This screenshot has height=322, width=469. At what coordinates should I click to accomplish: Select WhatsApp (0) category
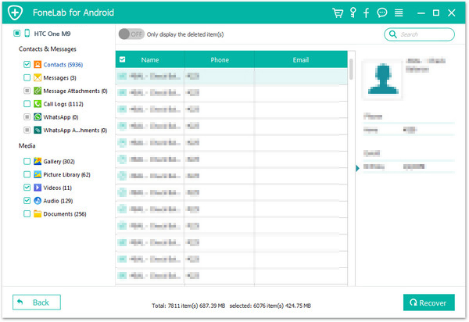(61, 117)
